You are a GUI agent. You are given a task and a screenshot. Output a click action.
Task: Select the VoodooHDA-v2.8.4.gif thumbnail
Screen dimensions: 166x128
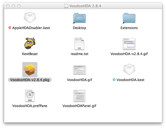pos(129,44)
